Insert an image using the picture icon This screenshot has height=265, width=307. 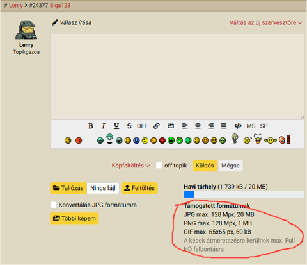pos(171,126)
